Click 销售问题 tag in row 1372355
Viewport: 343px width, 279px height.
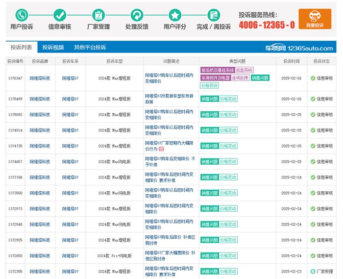click(210, 271)
